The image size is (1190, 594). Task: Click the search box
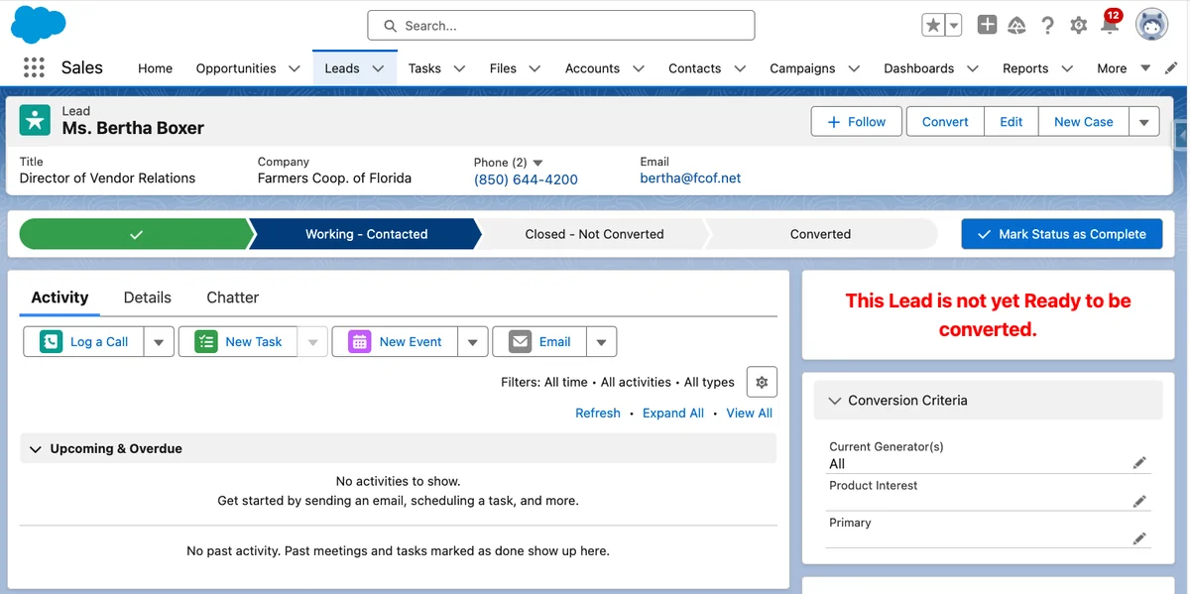click(x=561, y=26)
